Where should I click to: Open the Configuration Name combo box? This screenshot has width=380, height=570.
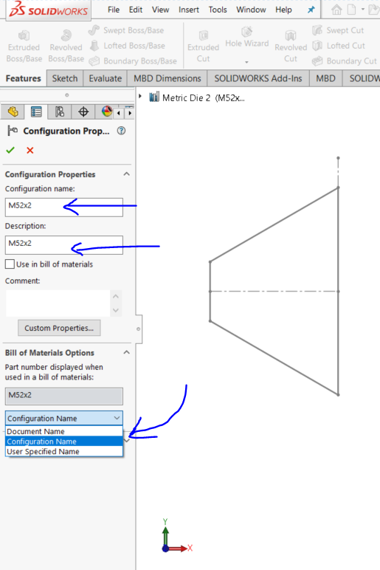(x=64, y=419)
